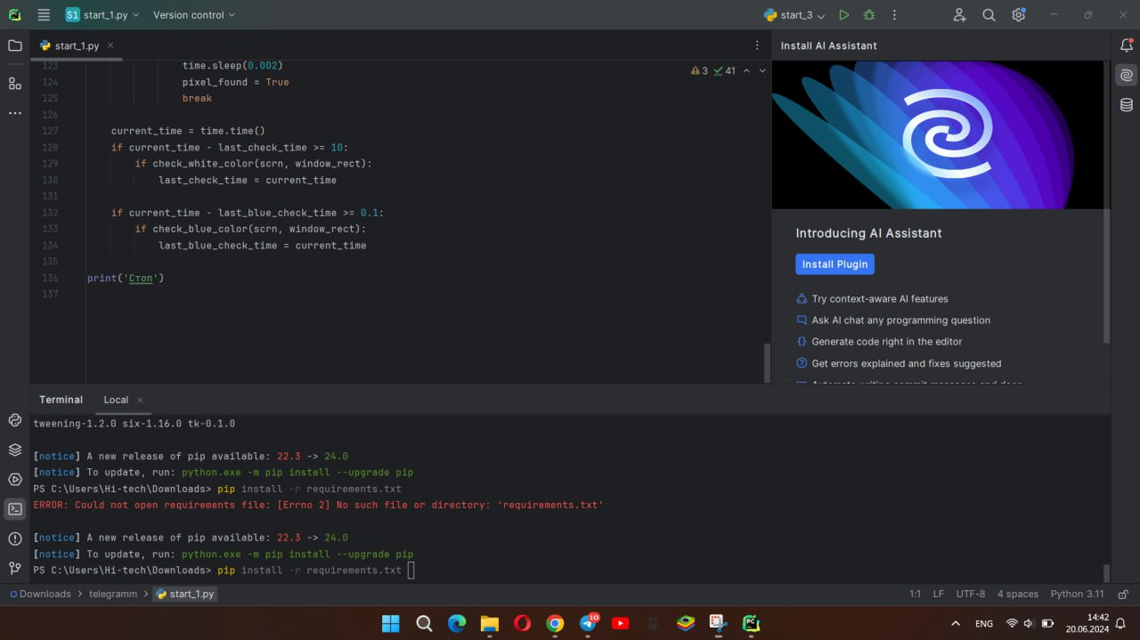The image size is (1140, 640).
Task: Toggle the Terminal tool window
Action: click(15, 509)
